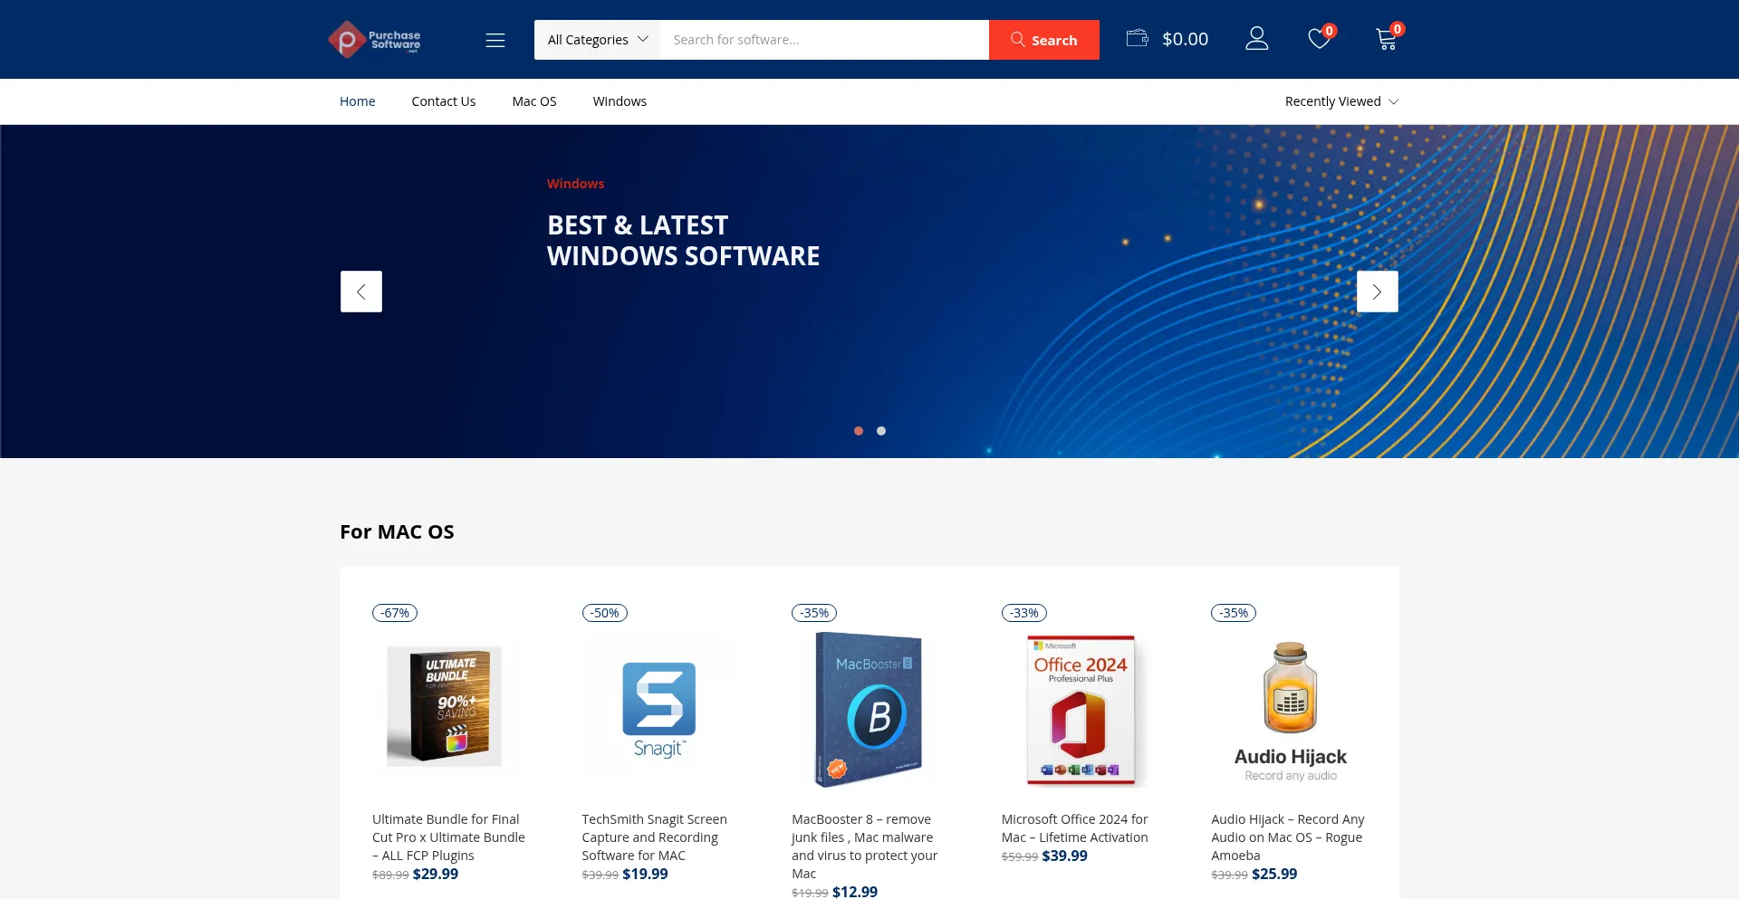Click the MacBooster 8 product image
Screen dimensions: 1739x899
tap(869, 709)
